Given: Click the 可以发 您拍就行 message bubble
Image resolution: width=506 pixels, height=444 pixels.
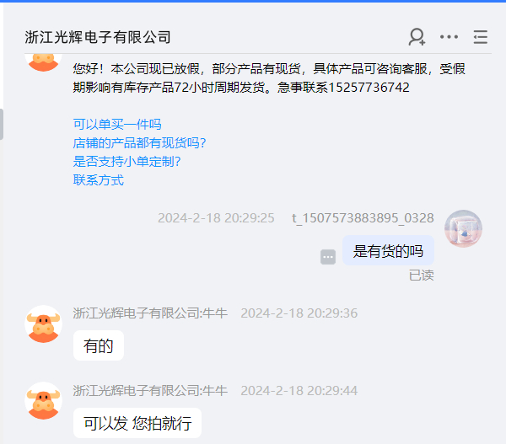Looking at the screenshot, I should point(137,423).
